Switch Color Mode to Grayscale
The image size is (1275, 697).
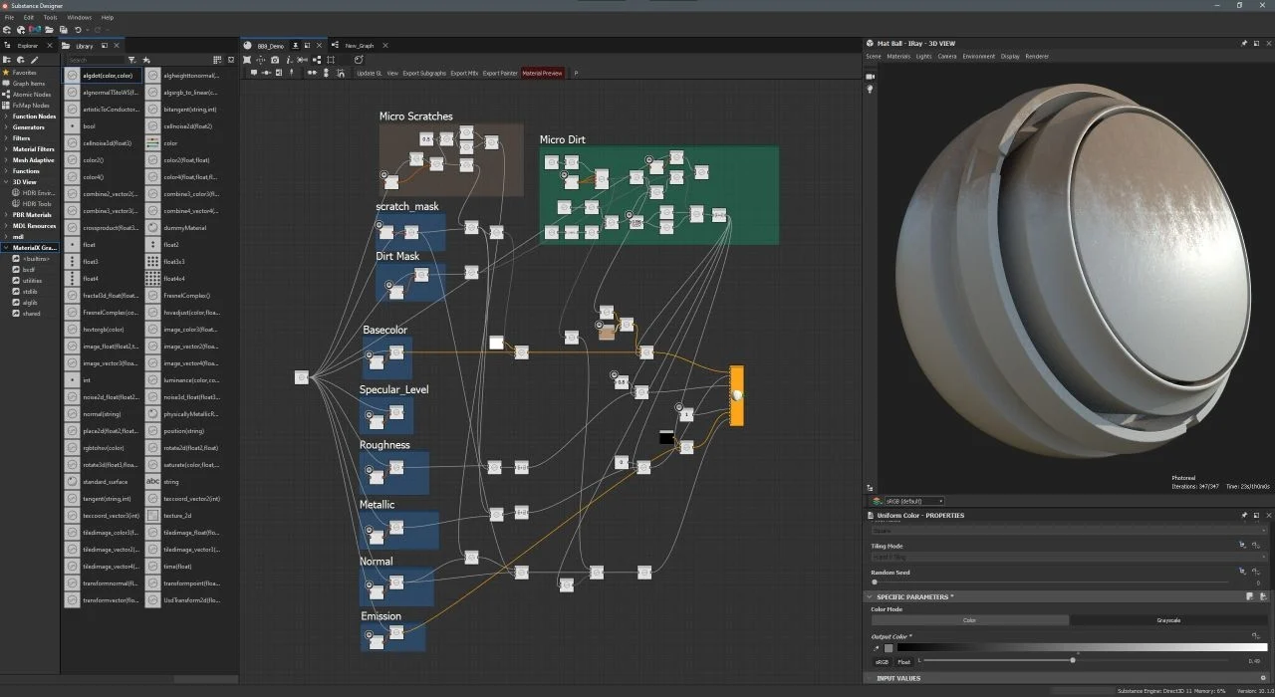pyautogui.click(x=1169, y=619)
